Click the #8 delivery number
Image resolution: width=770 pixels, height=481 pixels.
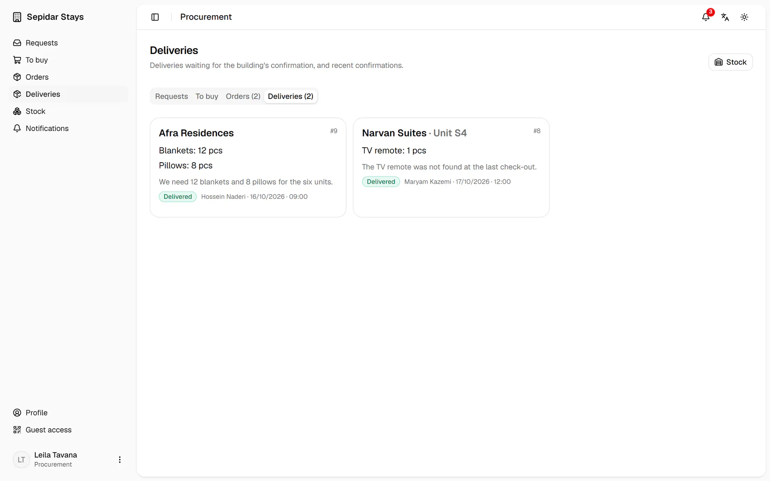click(537, 131)
